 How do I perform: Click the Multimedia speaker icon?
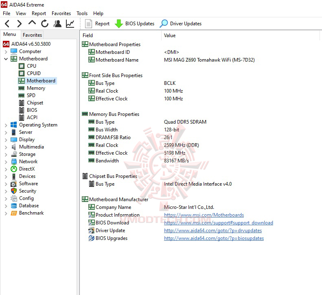(x=14, y=147)
